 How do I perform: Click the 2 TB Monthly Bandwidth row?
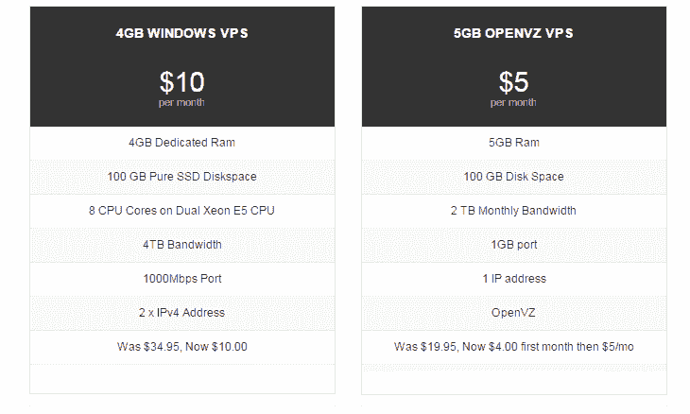coord(514,211)
